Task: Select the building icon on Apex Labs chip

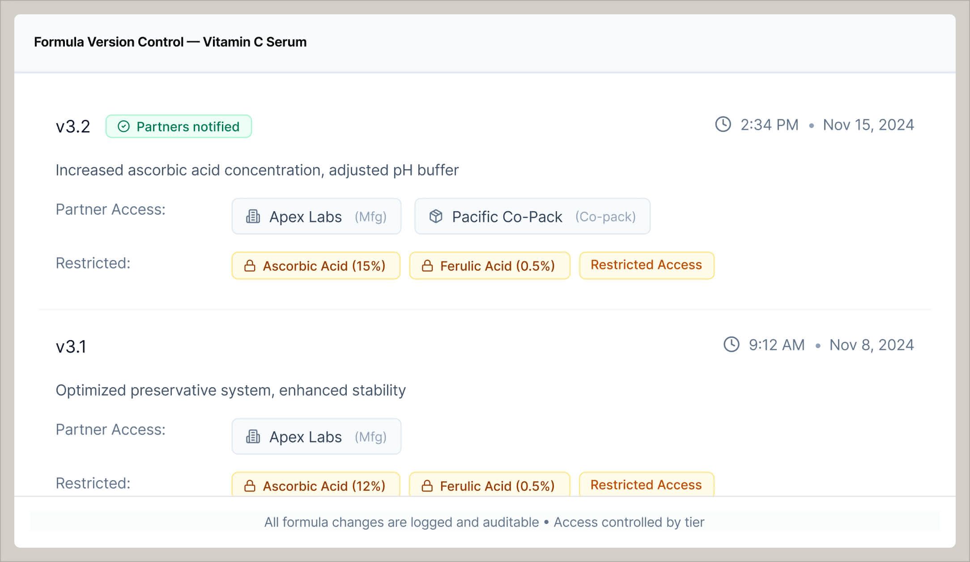Action: tap(253, 216)
